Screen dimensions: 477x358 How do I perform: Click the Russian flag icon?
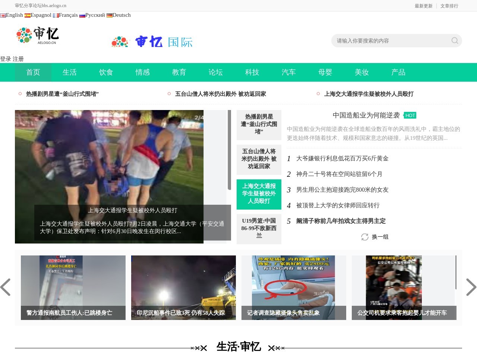82,15
